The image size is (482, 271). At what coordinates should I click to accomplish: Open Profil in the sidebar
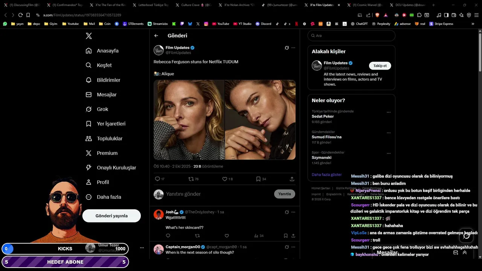click(x=97, y=182)
